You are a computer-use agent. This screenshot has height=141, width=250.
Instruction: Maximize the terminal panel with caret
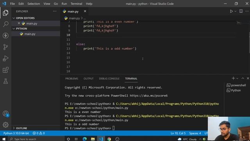pyautogui.click(x=243, y=78)
